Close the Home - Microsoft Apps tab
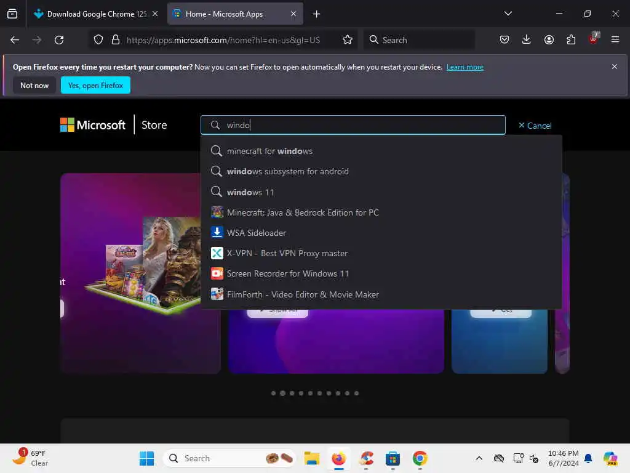This screenshot has height=473, width=630. 293,14
